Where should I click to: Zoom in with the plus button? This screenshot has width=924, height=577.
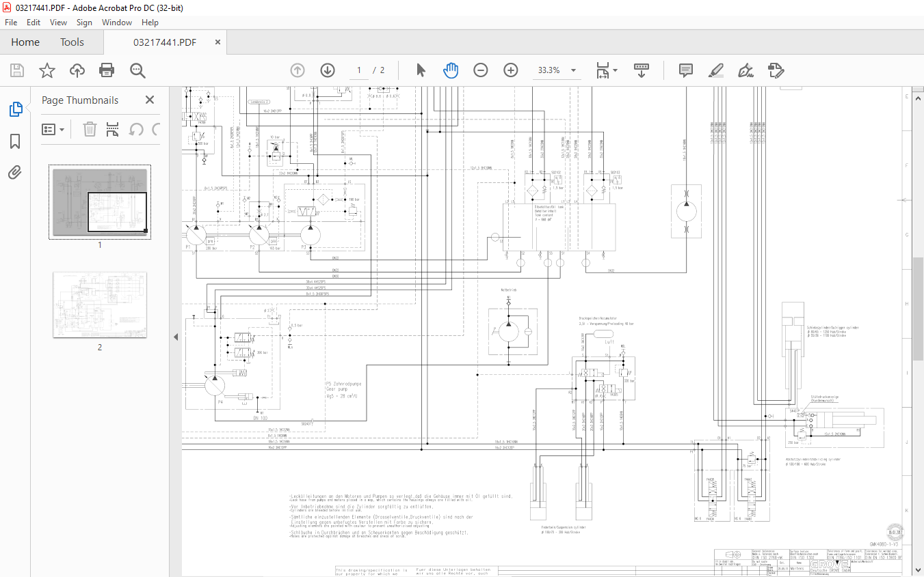click(511, 70)
